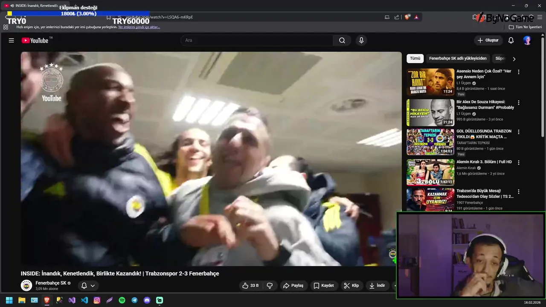546x307 pixels.
Task: Dislike the video with thumbs-down icon
Action: pos(270,286)
